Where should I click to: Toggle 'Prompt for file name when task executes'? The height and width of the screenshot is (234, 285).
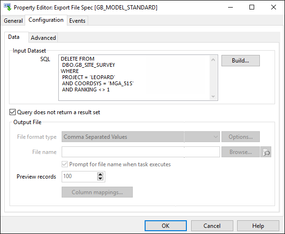point(64,164)
